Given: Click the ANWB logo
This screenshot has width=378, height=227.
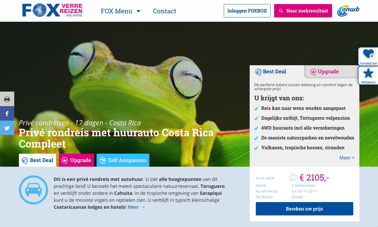Looking at the screenshot, I should coord(348,11).
